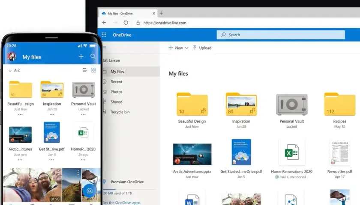Close the My files - OneDrive tab
Viewport: 360px width, 205px height.
point(154,13)
